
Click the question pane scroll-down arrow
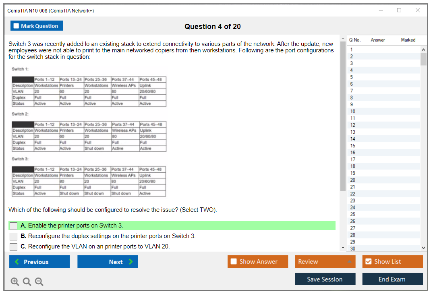[x=343, y=247]
